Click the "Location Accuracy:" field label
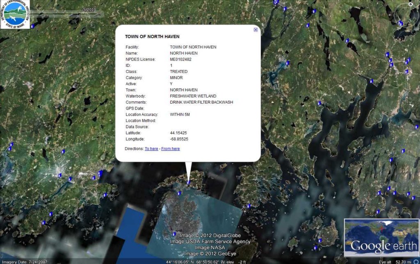The image size is (420, 264). 142,115
